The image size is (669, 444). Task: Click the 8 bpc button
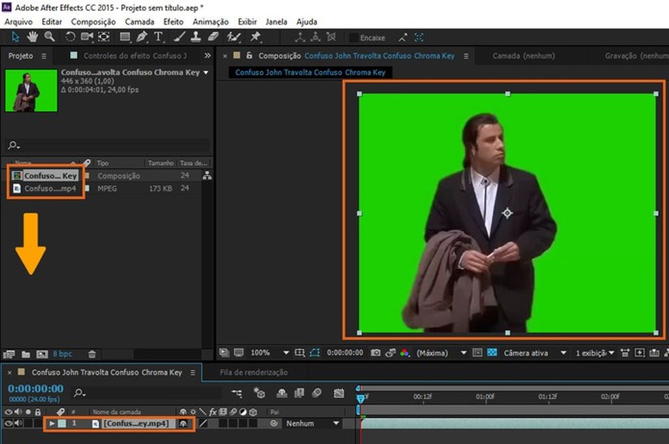[62, 354]
